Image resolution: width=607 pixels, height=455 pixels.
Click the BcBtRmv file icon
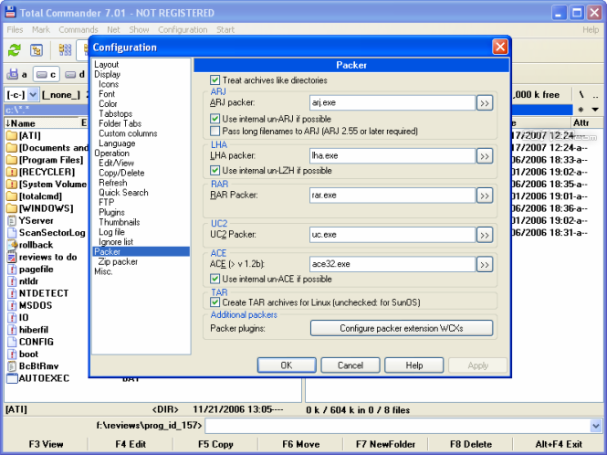pos(12,365)
